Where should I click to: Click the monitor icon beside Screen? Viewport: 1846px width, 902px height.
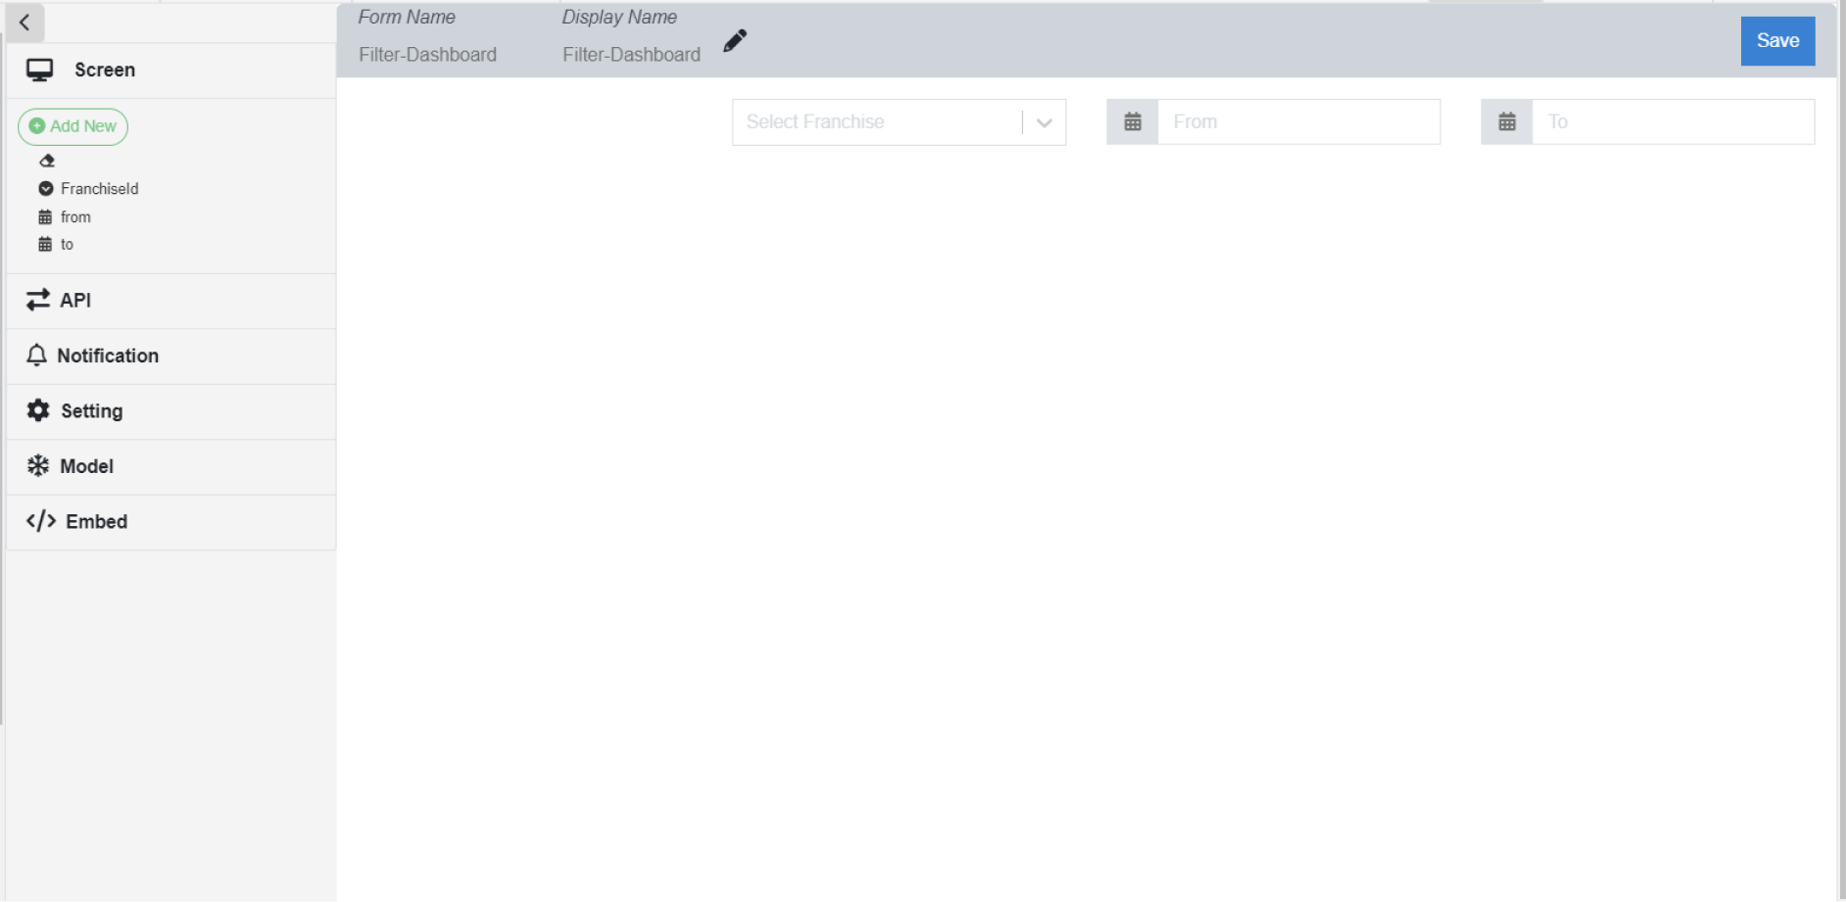pos(40,71)
